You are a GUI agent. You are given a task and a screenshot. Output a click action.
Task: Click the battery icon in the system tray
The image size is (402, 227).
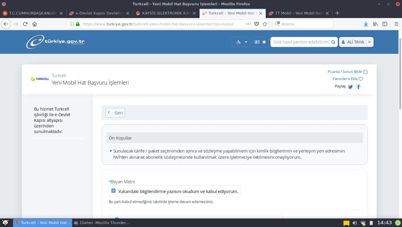[x=371, y=223]
